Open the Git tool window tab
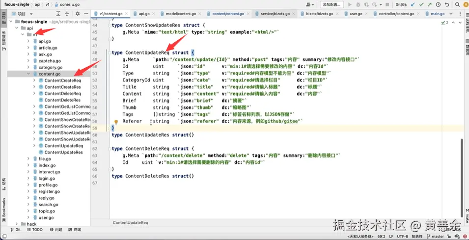This screenshot has height=240, width=469. [16, 230]
